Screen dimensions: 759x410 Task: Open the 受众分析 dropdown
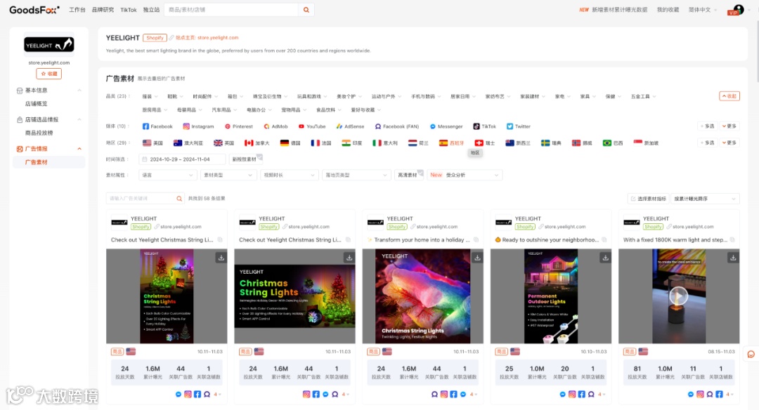coord(465,175)
